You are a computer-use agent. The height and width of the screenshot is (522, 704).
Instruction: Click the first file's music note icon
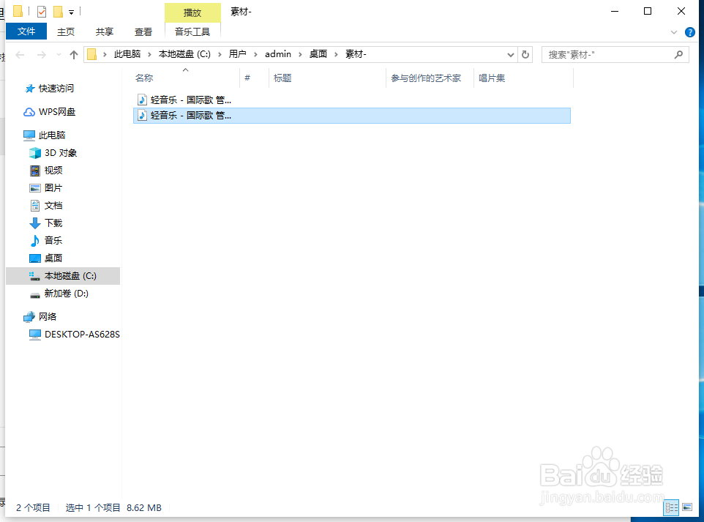coord(142,100)
